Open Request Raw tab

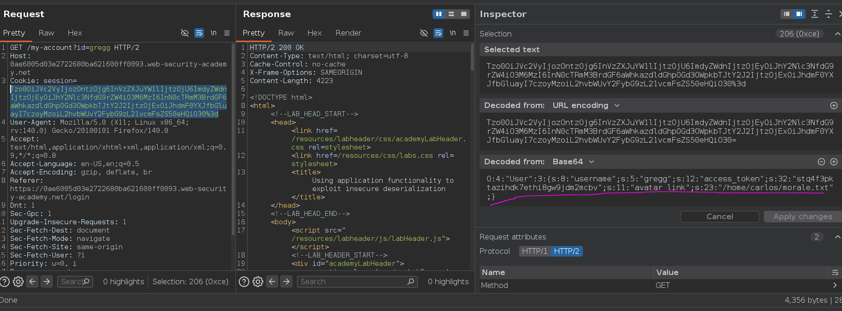(46, 33)
